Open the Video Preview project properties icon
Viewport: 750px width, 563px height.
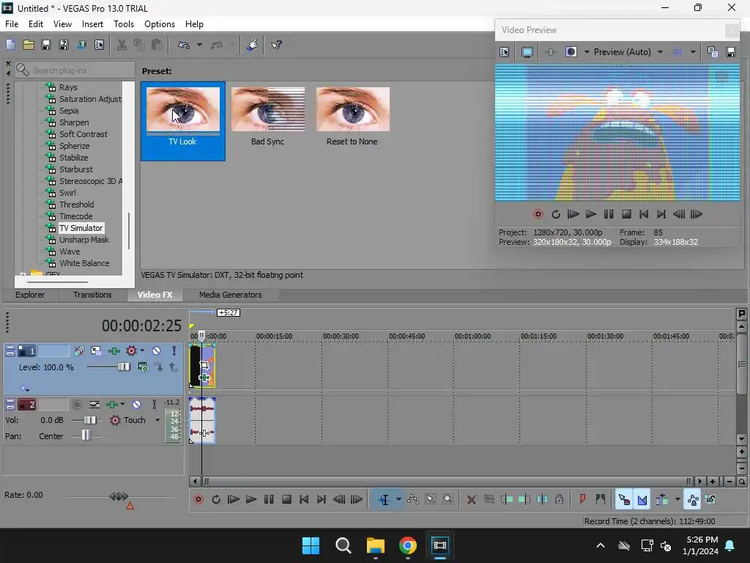click(x=504, y=52)
